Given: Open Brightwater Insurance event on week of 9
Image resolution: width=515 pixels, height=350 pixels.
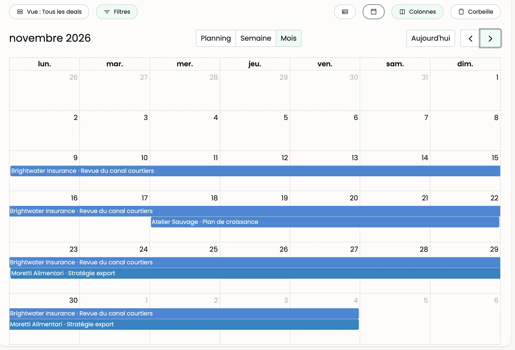Looking at the screenshot, I should 255,171.
